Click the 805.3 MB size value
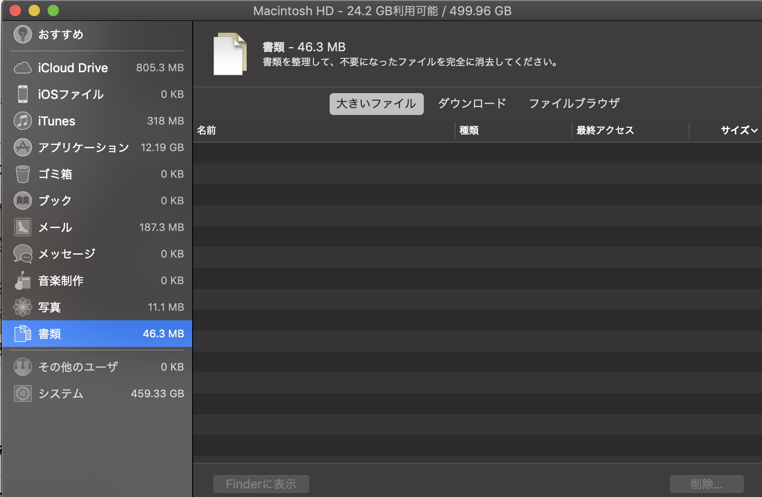This screenshot has width=762, height=497. click(160, 67)
